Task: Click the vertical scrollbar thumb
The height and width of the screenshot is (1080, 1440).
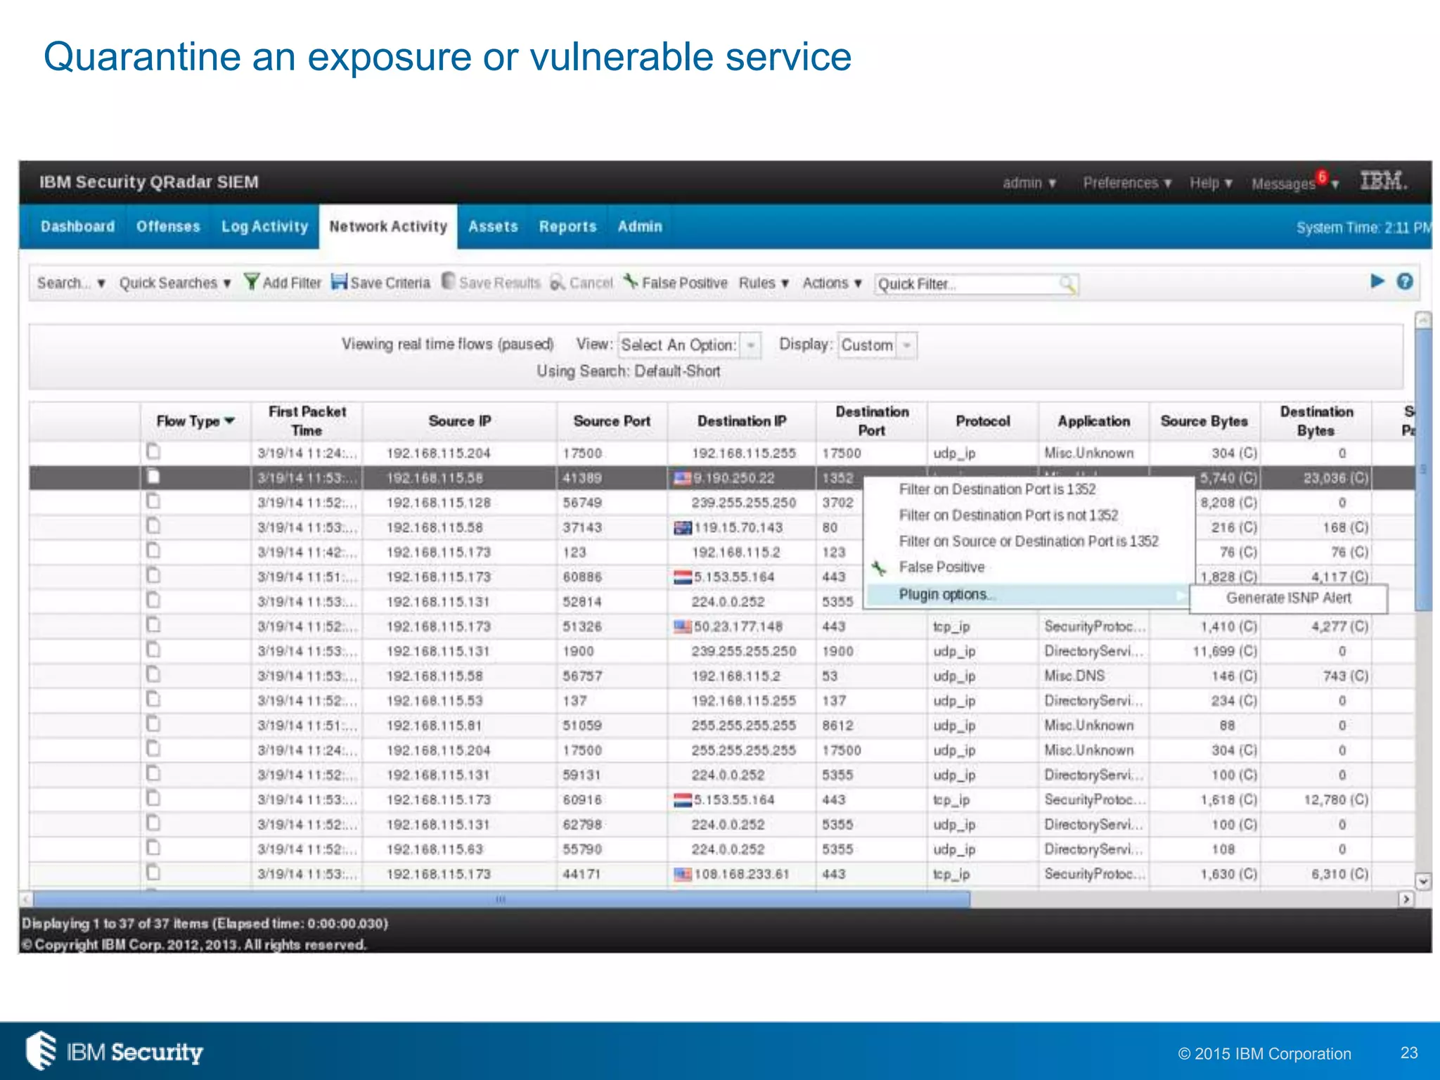Action: pyautogui.click(x=1423, y=470)
